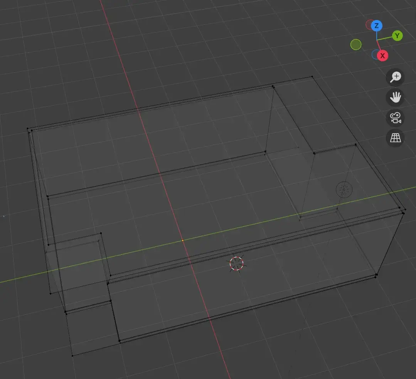Click the hand pan view button
Viewport: 416px width, 379px height.
[395, 97]
